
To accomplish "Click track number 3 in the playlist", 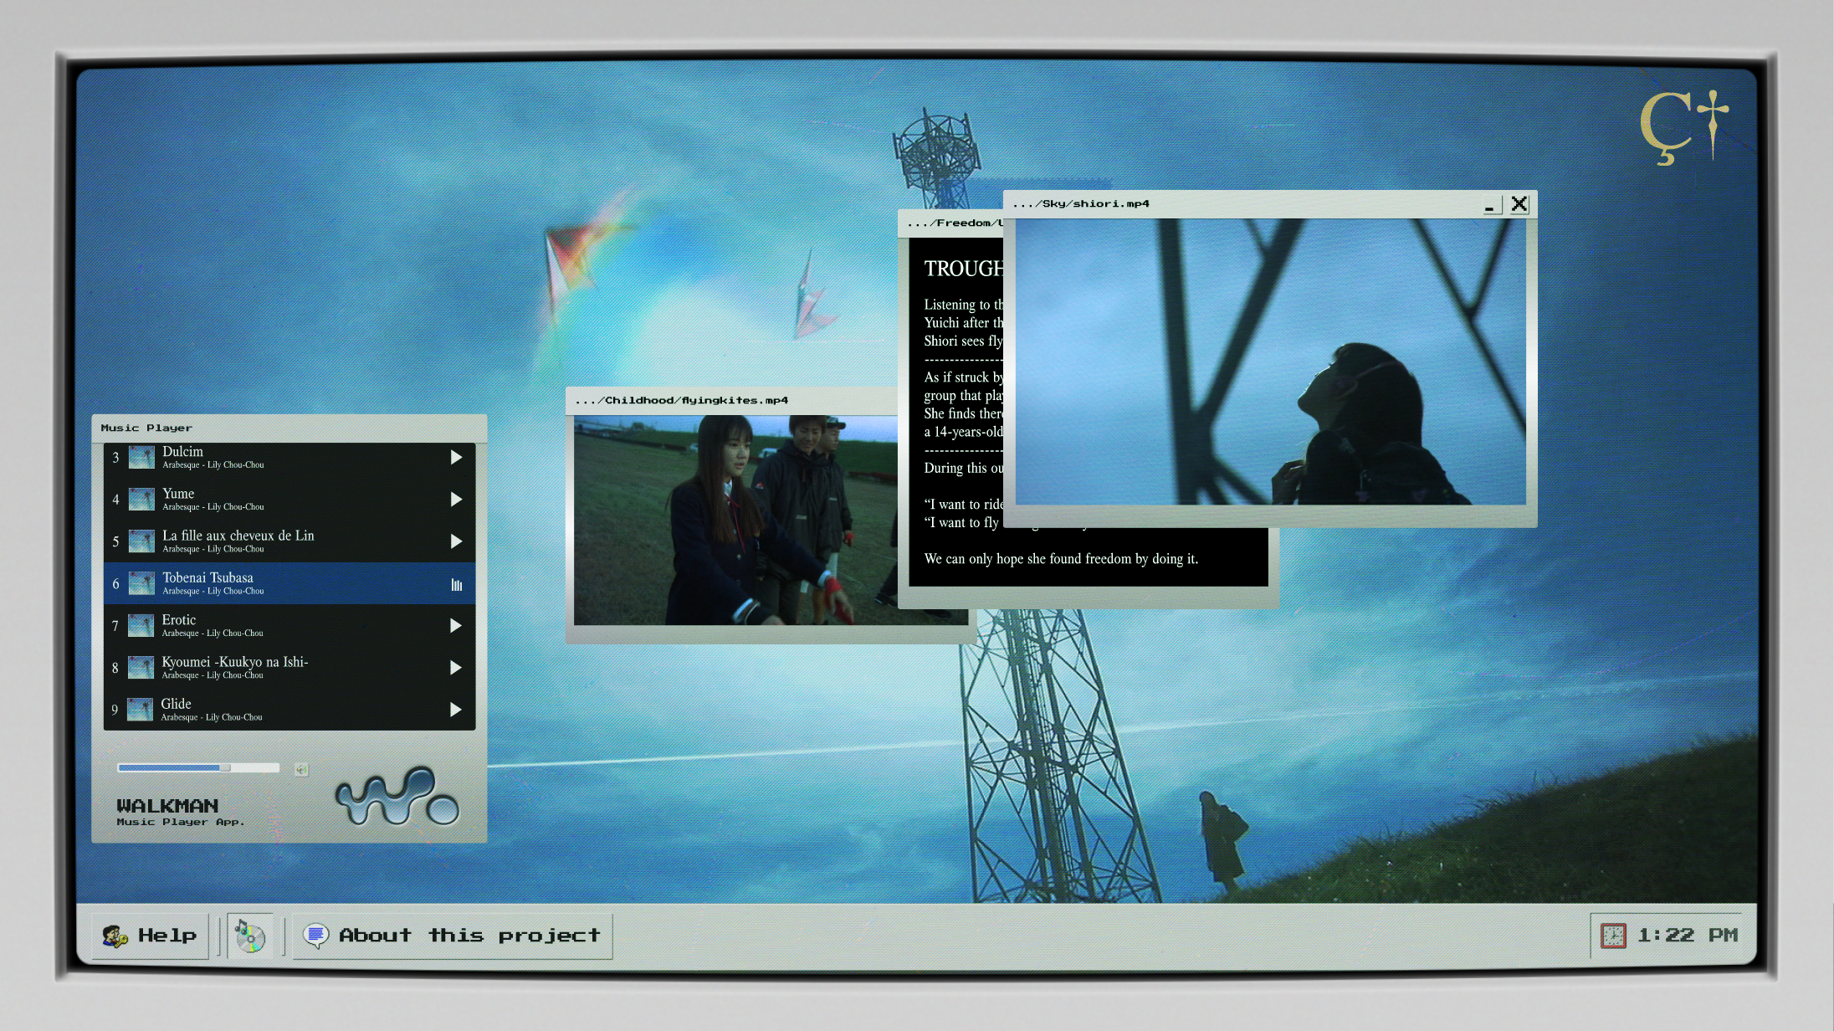I will click(115, 457).
